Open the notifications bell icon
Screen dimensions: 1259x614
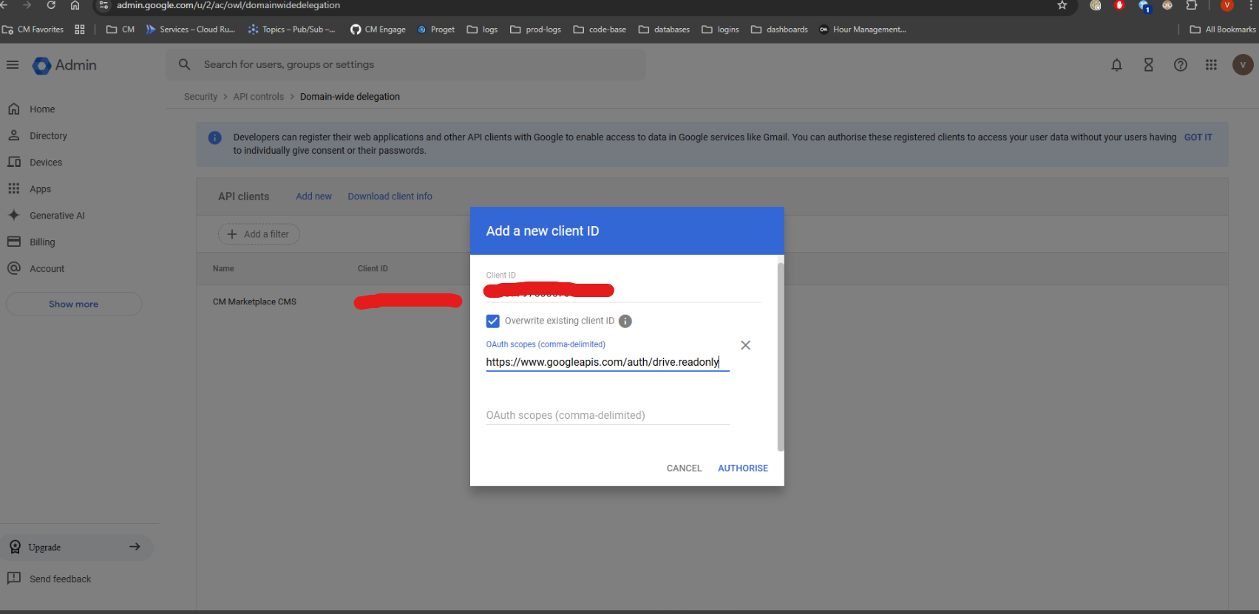pyautogui.click(x=1116, y=65)
